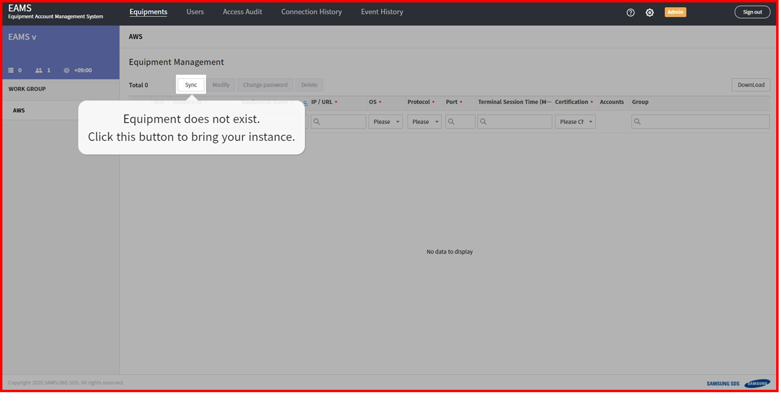781x417 pixels.
Task: Click the Certification column header
Action: tap(572, 102)
